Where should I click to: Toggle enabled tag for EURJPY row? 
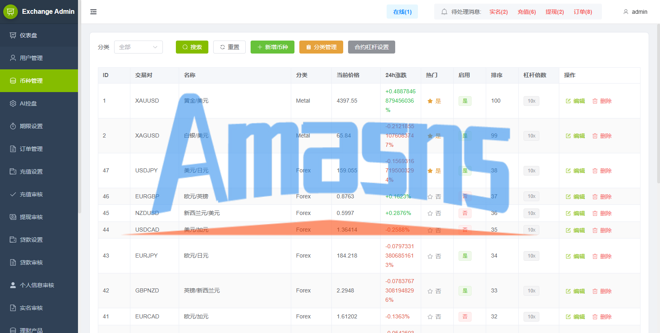pos(465,256)
